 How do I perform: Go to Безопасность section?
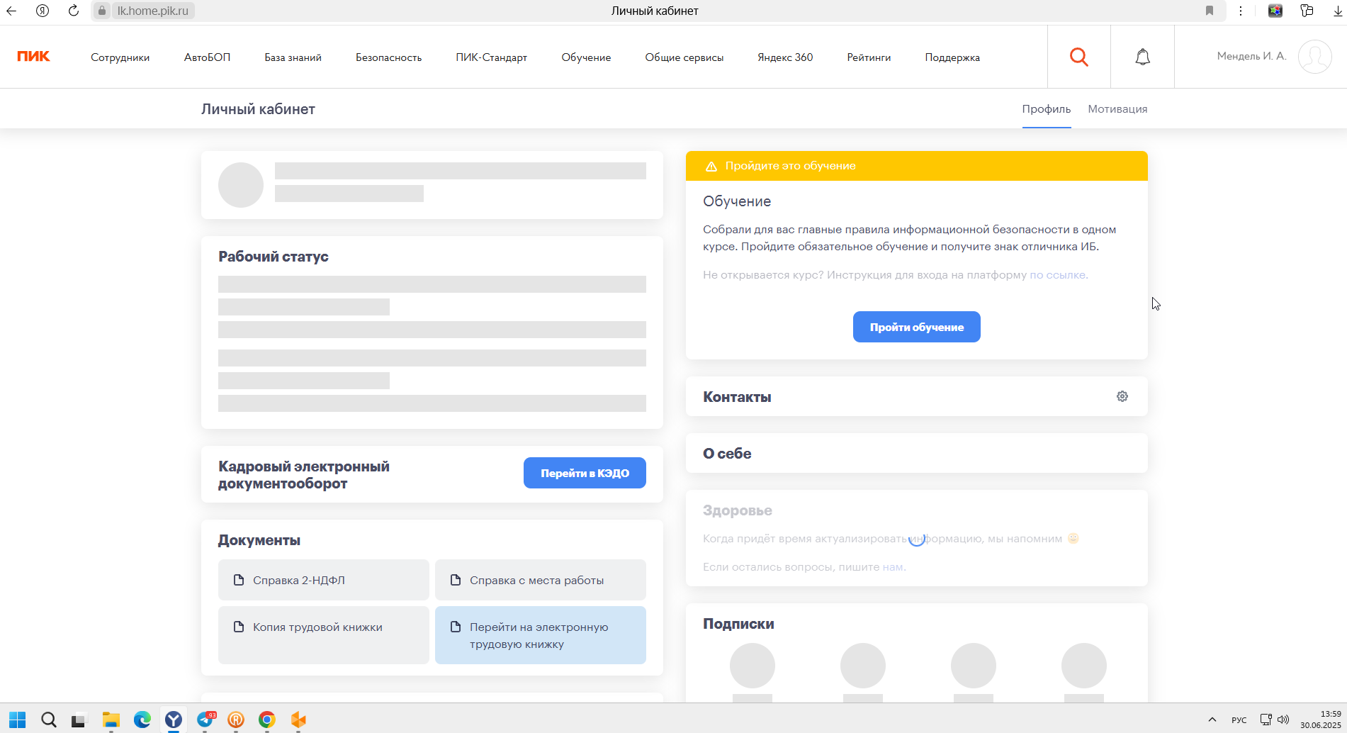point(388,57)
